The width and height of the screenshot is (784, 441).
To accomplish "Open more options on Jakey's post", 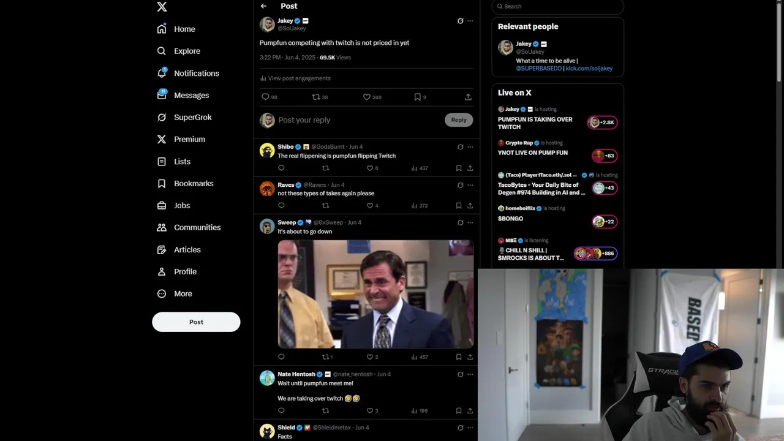I will [470, 21].
